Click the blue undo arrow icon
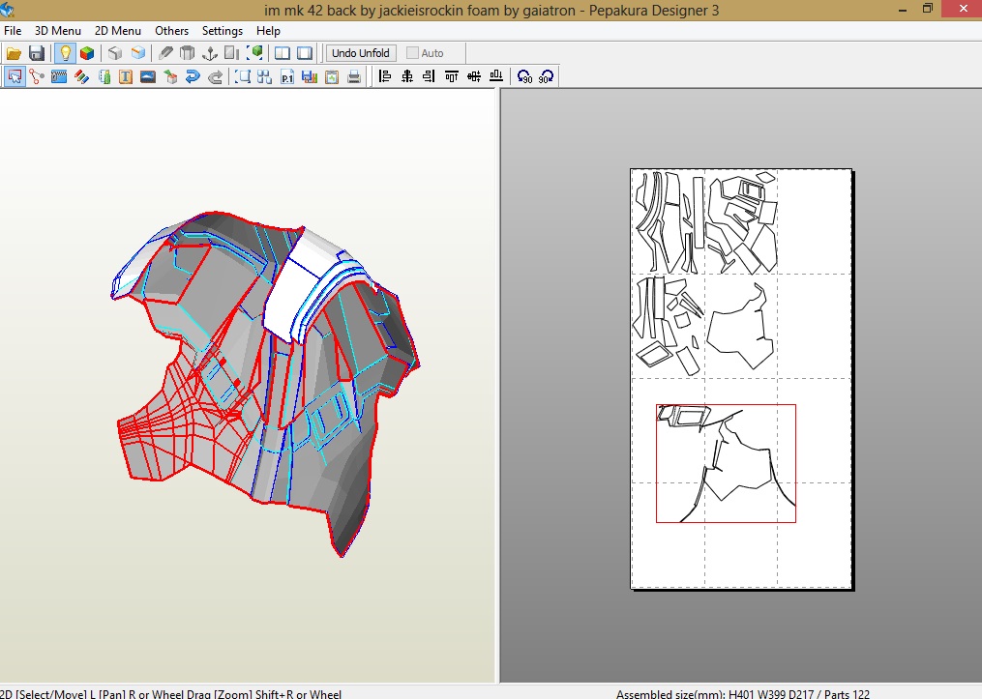This screenshot has height=699, width=982. (x=193, y=77)
